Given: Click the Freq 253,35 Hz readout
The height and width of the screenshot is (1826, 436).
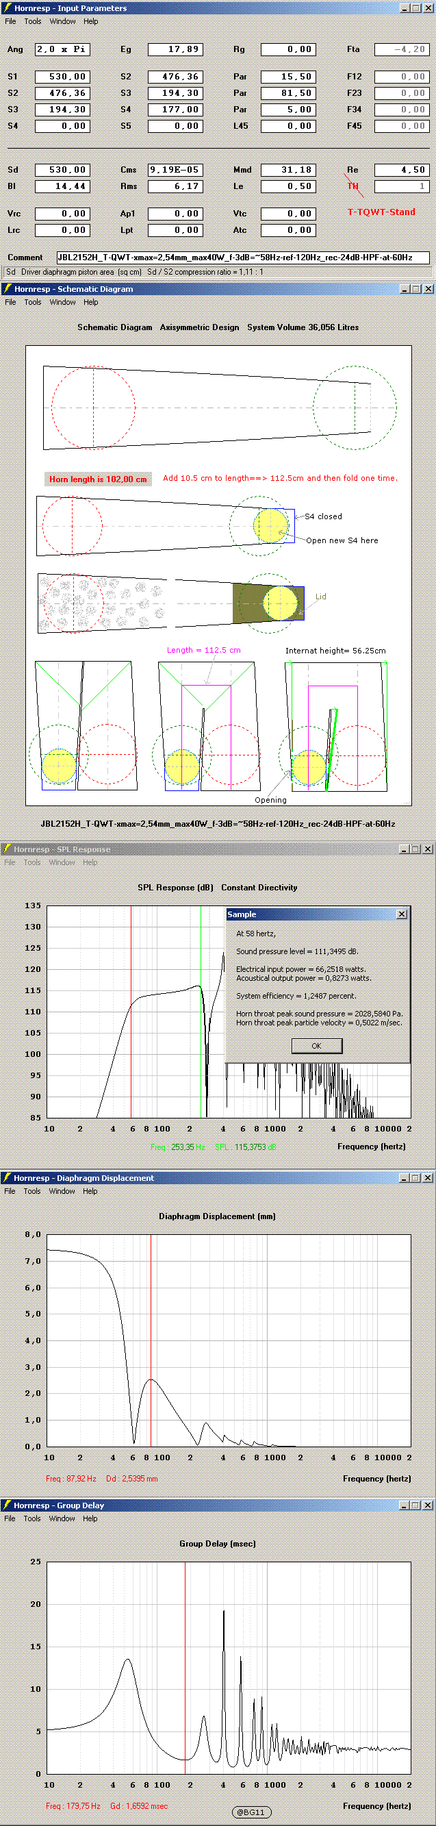Looking at the screenshot, I should click(177, 1147).
